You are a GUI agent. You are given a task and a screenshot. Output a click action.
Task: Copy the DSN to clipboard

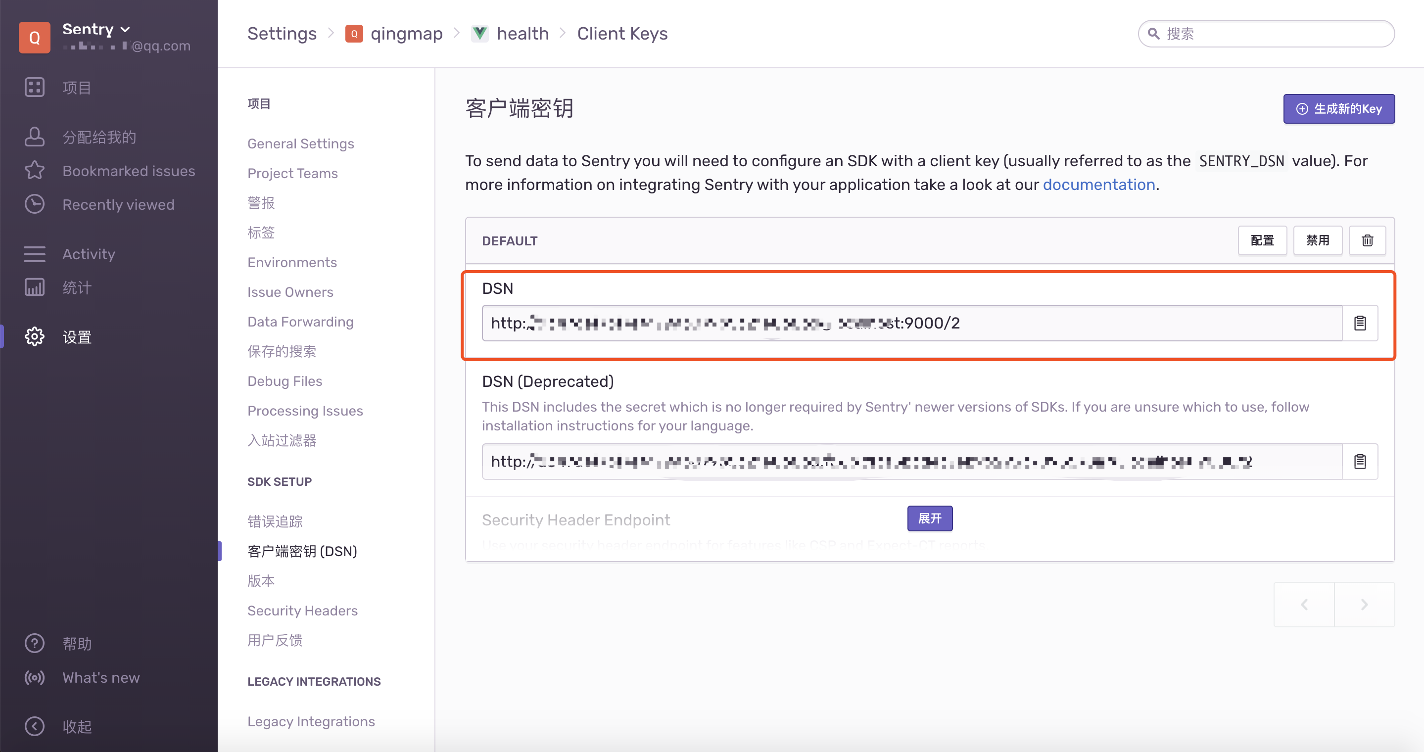click(x=1359, y=323)
